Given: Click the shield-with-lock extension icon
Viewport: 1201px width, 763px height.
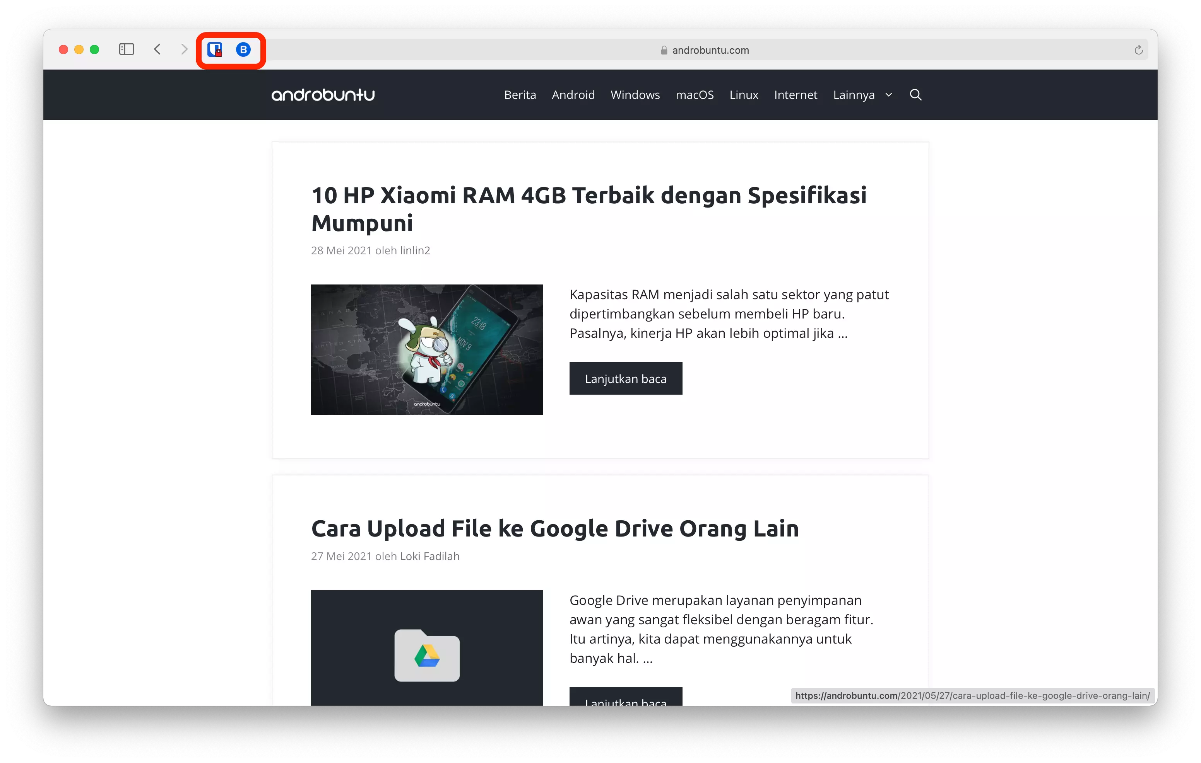Looking at the screenshot, I should [216, 49].
